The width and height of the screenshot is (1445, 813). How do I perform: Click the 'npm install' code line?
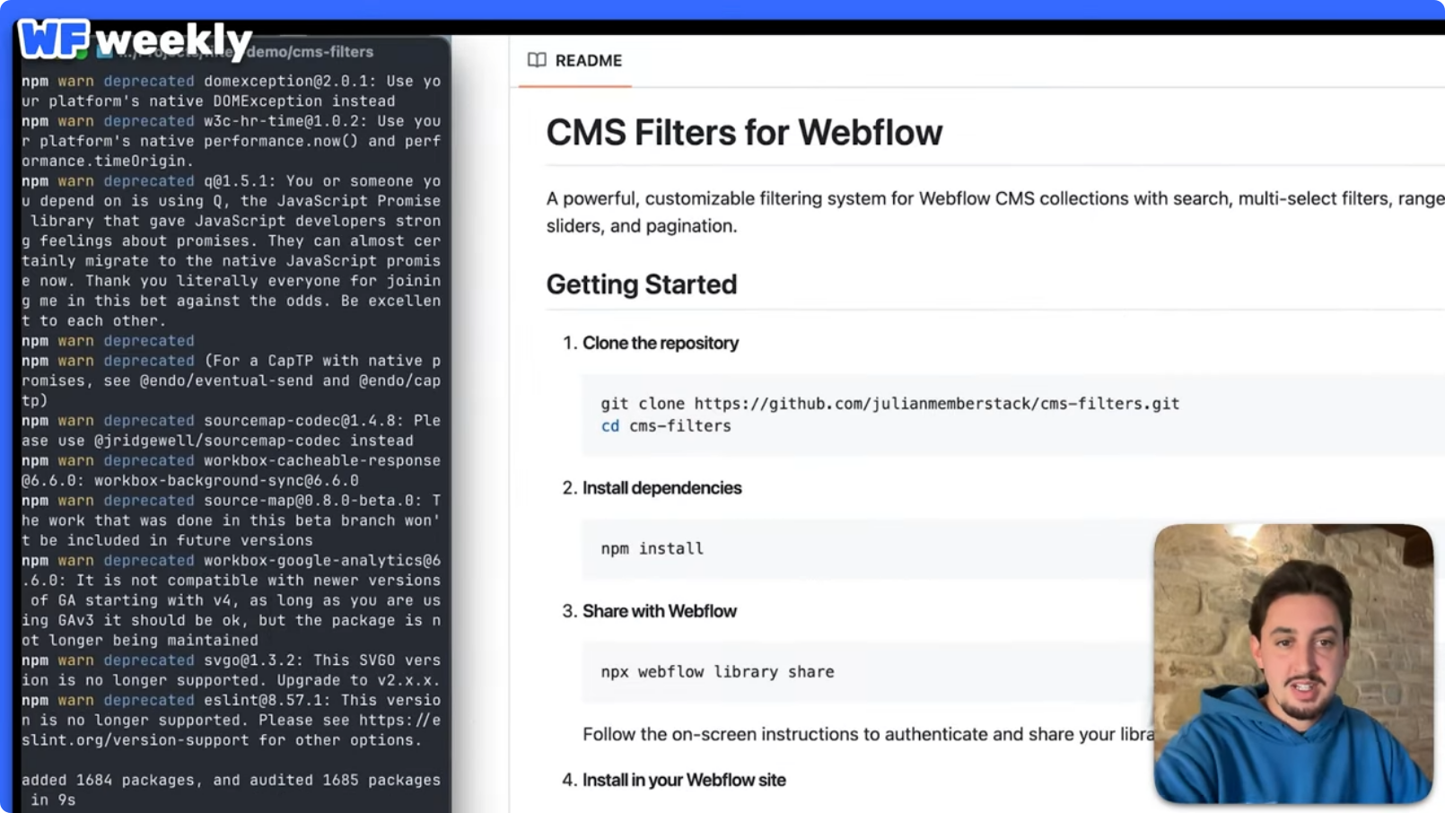[x=652, y=548]
